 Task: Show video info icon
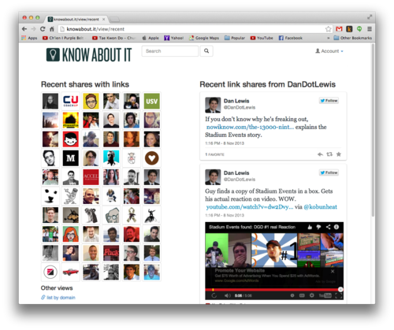pyautogui.click(x=336, y=227)
